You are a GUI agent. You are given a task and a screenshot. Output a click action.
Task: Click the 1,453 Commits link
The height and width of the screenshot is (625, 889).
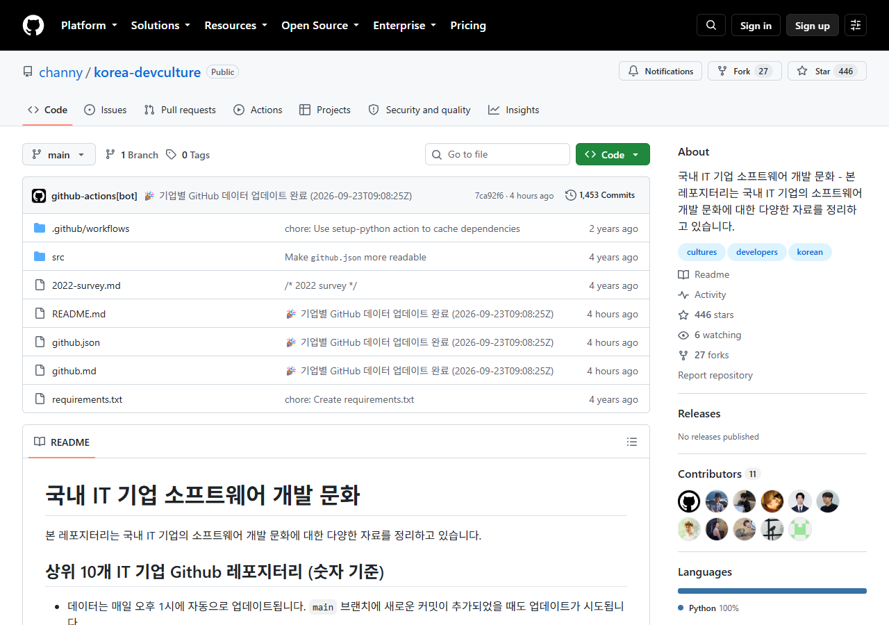600,195
